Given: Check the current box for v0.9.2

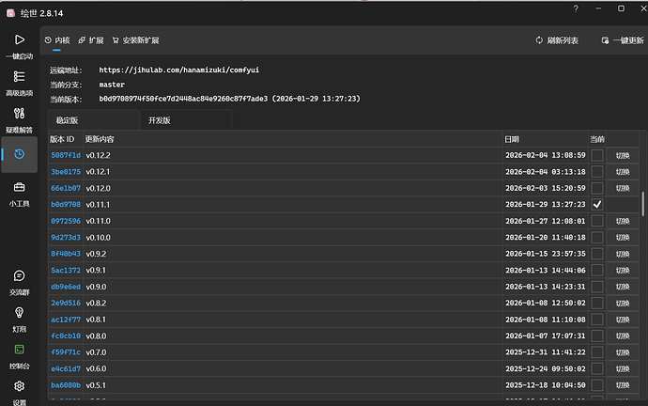Looking at the screenshot, I should coord(597,254).
